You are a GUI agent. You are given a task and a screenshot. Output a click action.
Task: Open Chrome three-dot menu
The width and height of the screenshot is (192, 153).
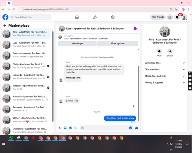[189, 10]
